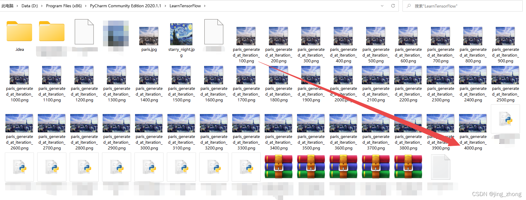
Task: Select paris_generated_at_iteration_400.png file
Action: [x=343, y=45]
